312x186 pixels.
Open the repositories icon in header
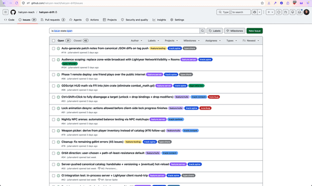293,12
